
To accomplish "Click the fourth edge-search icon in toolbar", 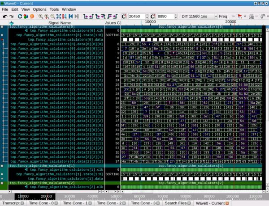I will [103, 17].
